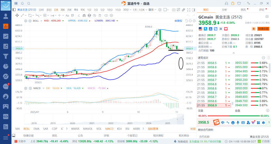Screen dimensions: 271x144
Task: Toggle the KDJ indicator at the bottom
Action: pyautogui.click(x=119, y=129)
